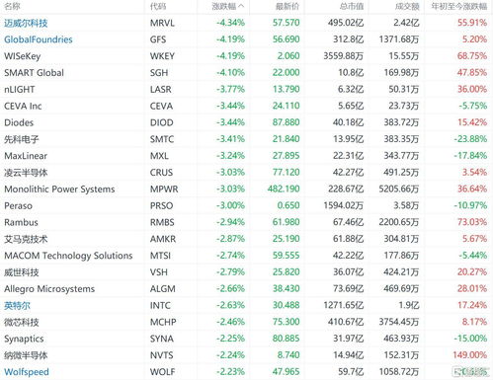Viewport: 493px width, 380px height.
Task: Sort by 总市值 column header
Action: click(352, 6)
